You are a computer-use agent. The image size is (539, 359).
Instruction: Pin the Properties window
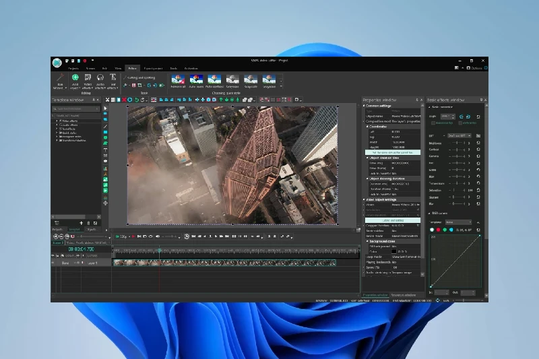[x=417, y=100]
